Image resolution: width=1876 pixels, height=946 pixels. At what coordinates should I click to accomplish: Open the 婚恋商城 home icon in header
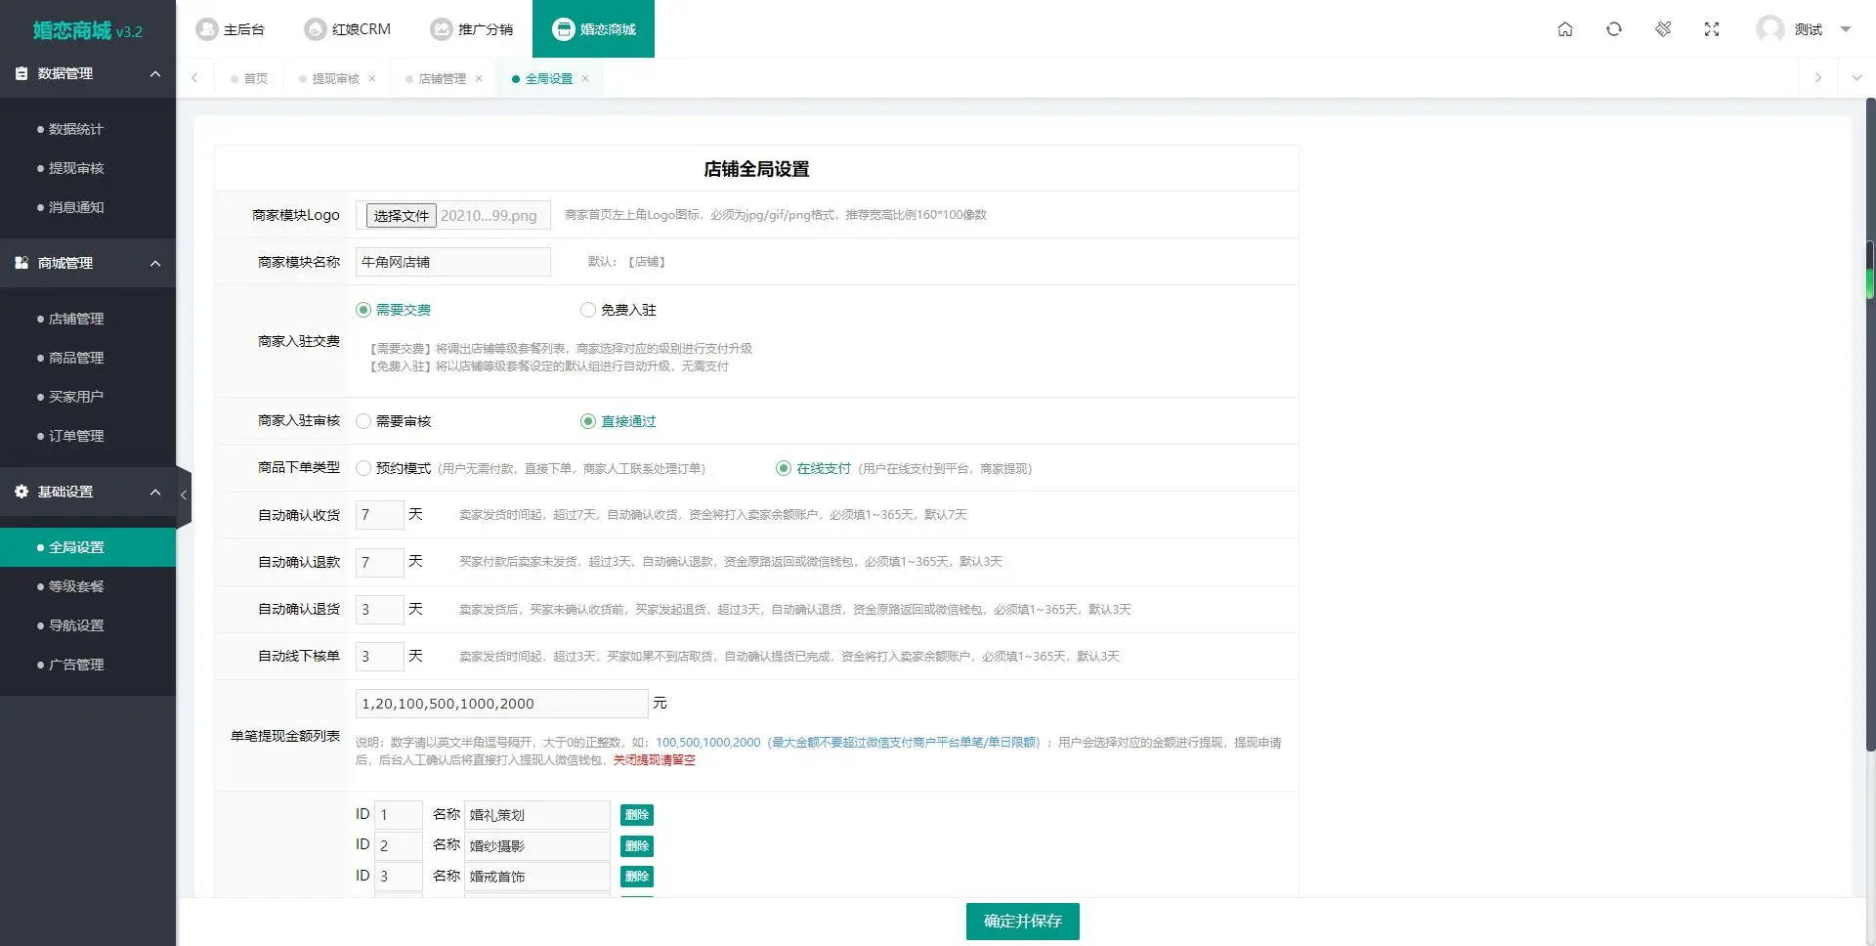pos(1564,29)
